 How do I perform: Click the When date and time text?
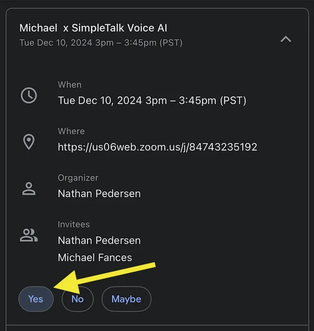pos(152,101)
